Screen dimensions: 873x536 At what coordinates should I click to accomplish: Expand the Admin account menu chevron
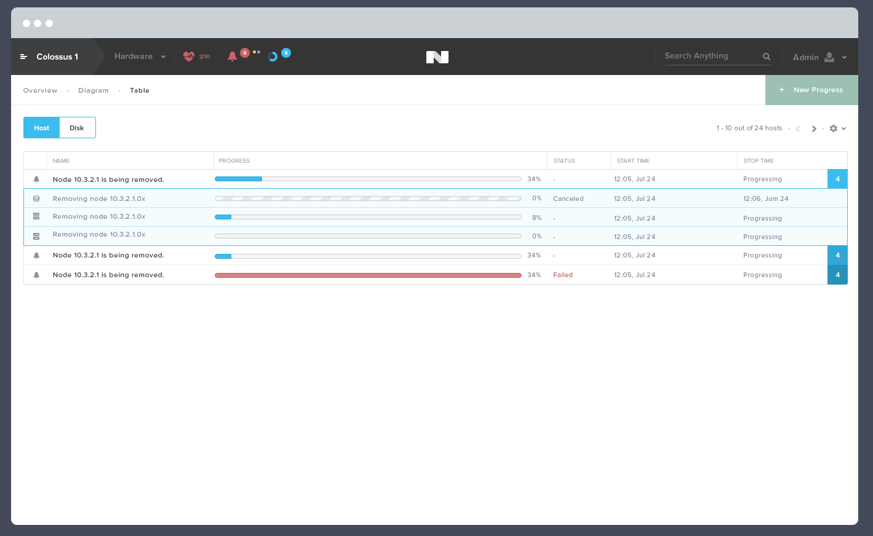[845, 57]
